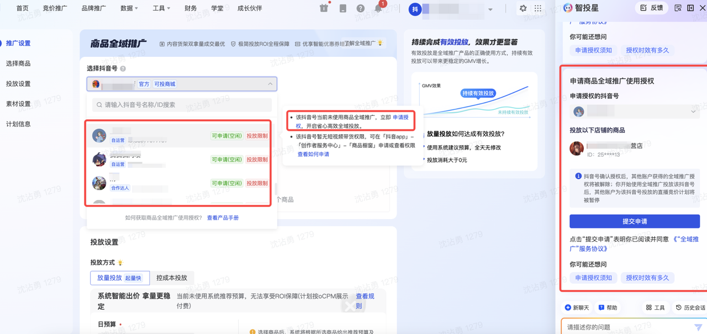
Task: Open the 查看如何申请 link
Action: [x=314, y=155]
